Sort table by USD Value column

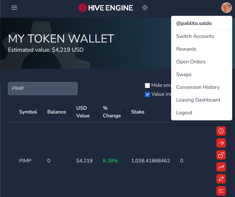click(87, 112)
